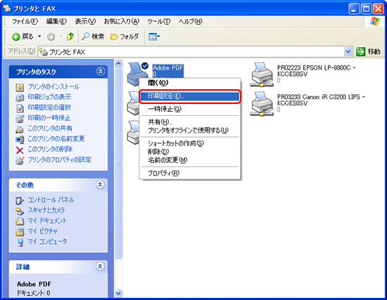
Task: Open the ツール(T) menu
Action: (159, 22)
